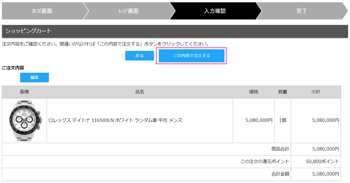Screen dimensions: 350x183
Task: Select the 完了 step in progress bar
Action: pos(301,11)
